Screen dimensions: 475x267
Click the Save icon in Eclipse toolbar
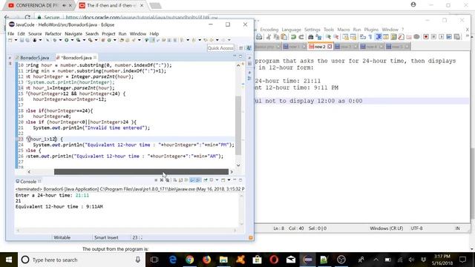pos(22,40)
